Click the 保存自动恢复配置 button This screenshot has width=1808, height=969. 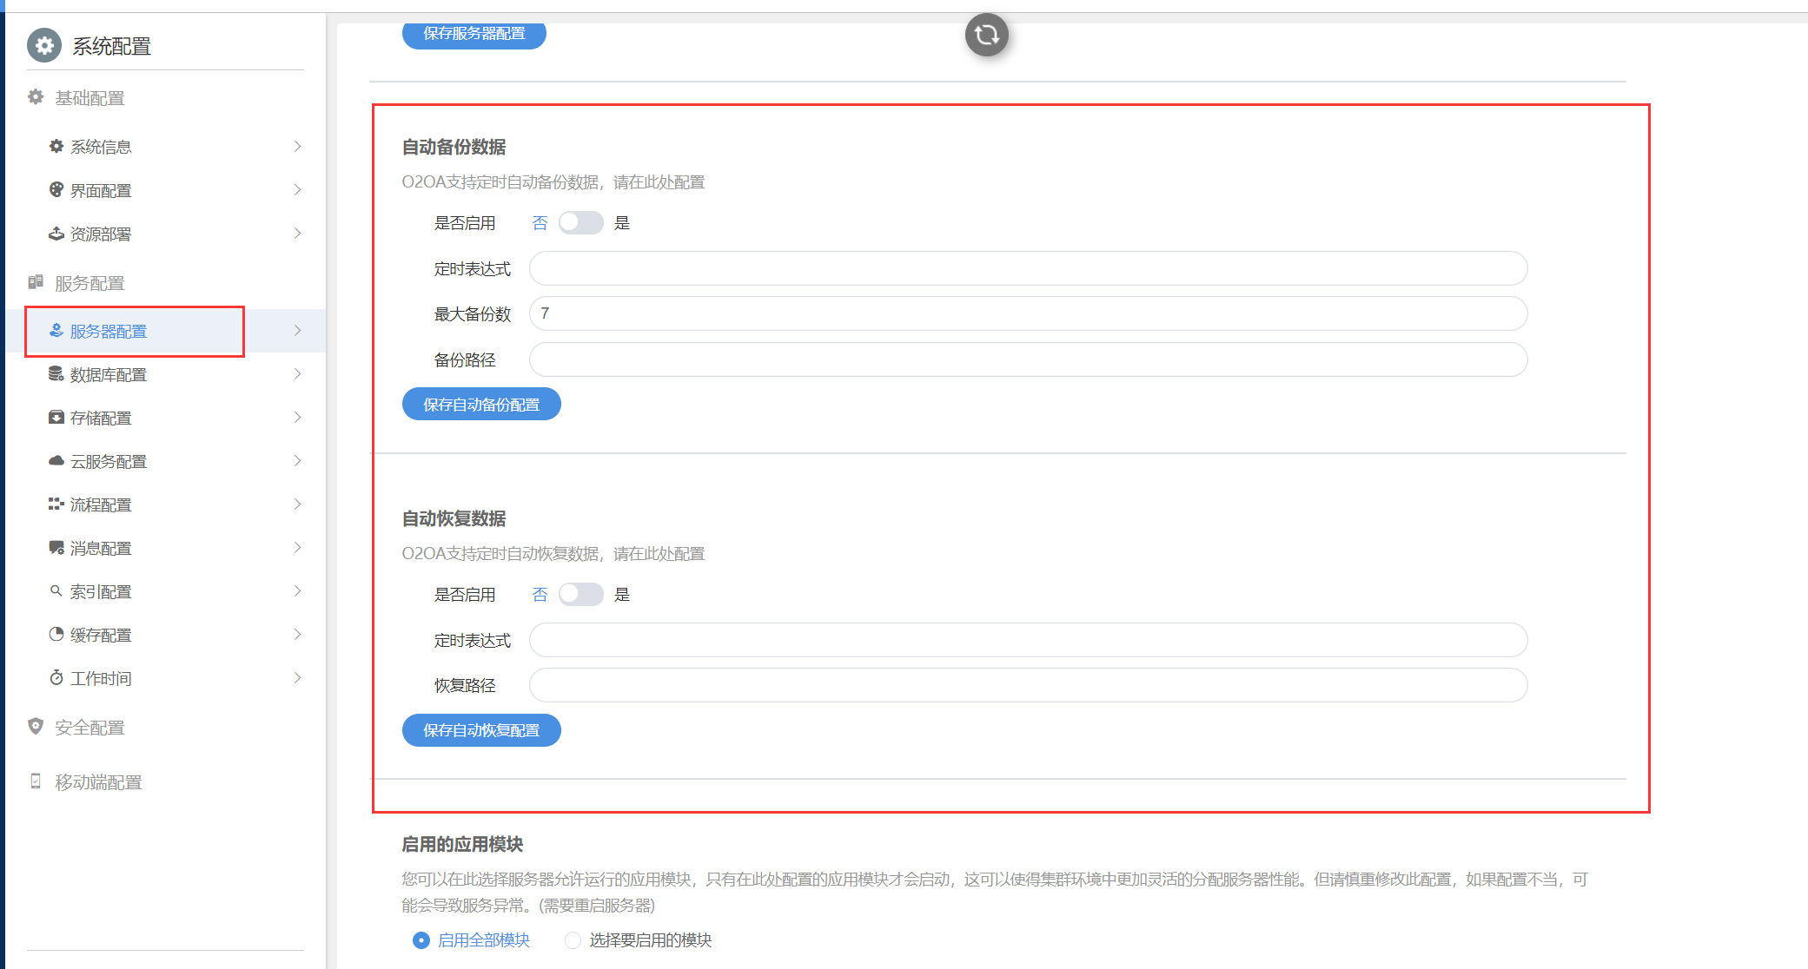[x=481, y=730]
